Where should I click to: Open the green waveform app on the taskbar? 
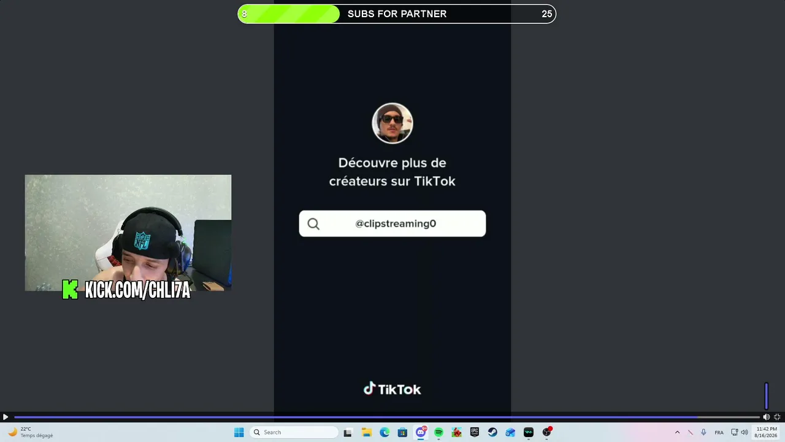[x=529, y=432]
